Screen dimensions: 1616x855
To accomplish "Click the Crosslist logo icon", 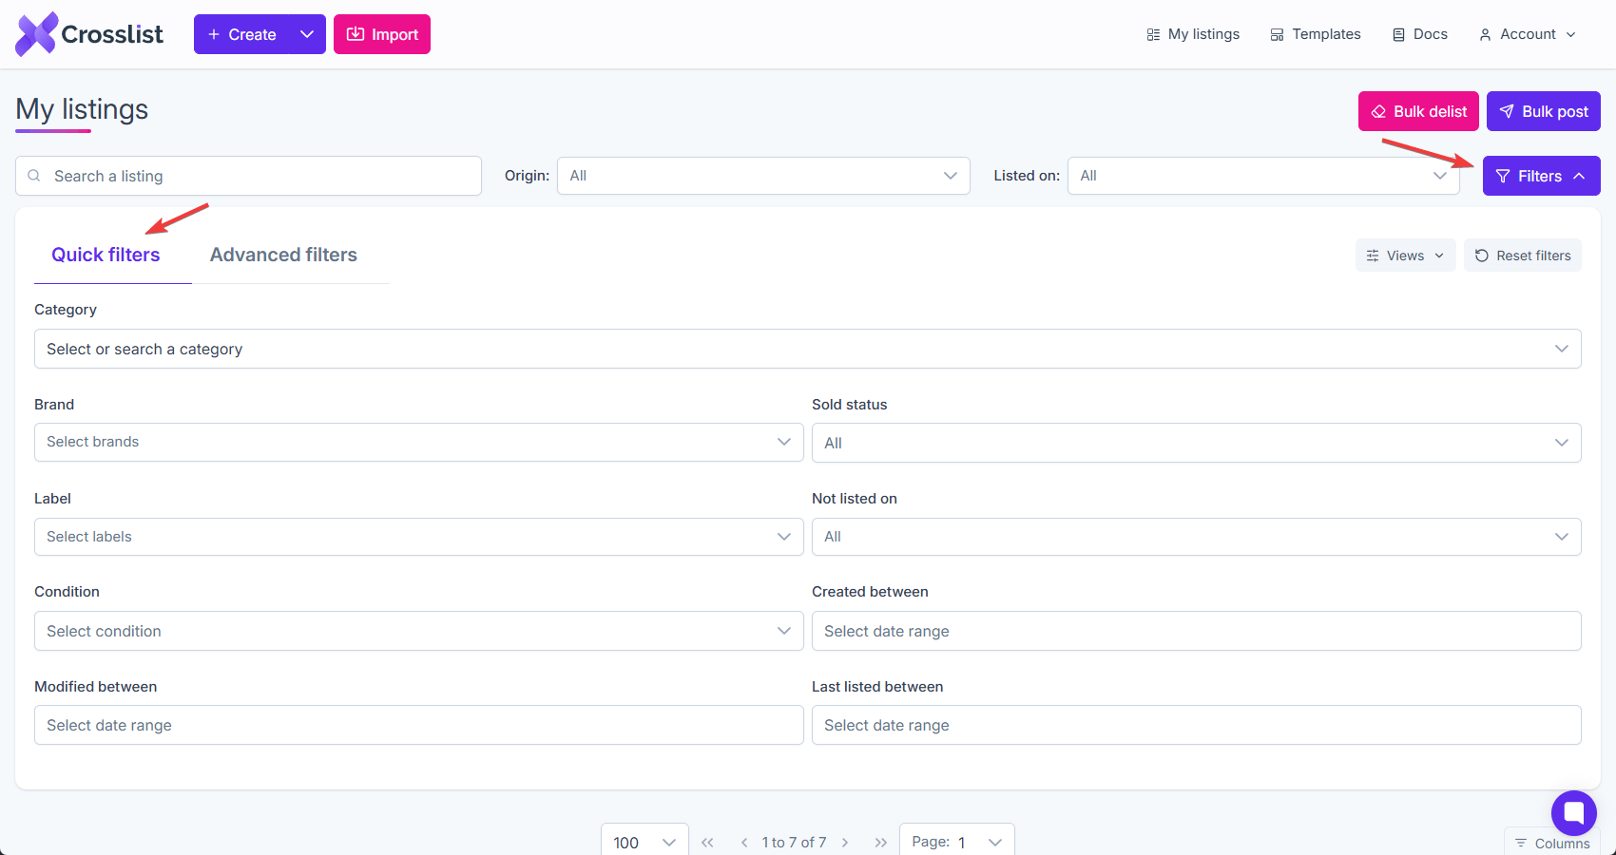I will tap(36, 34).
